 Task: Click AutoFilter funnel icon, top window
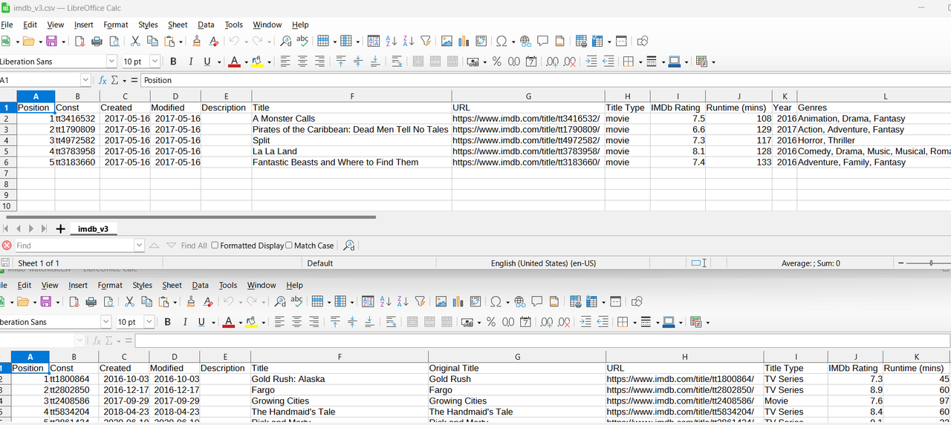(x=426, y=41)
